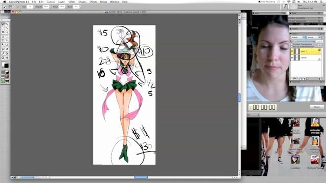Viewport: 326px width, 183px height.
Task: Open the Nozzle selector in the toolbox
Action: coord(7,80)
